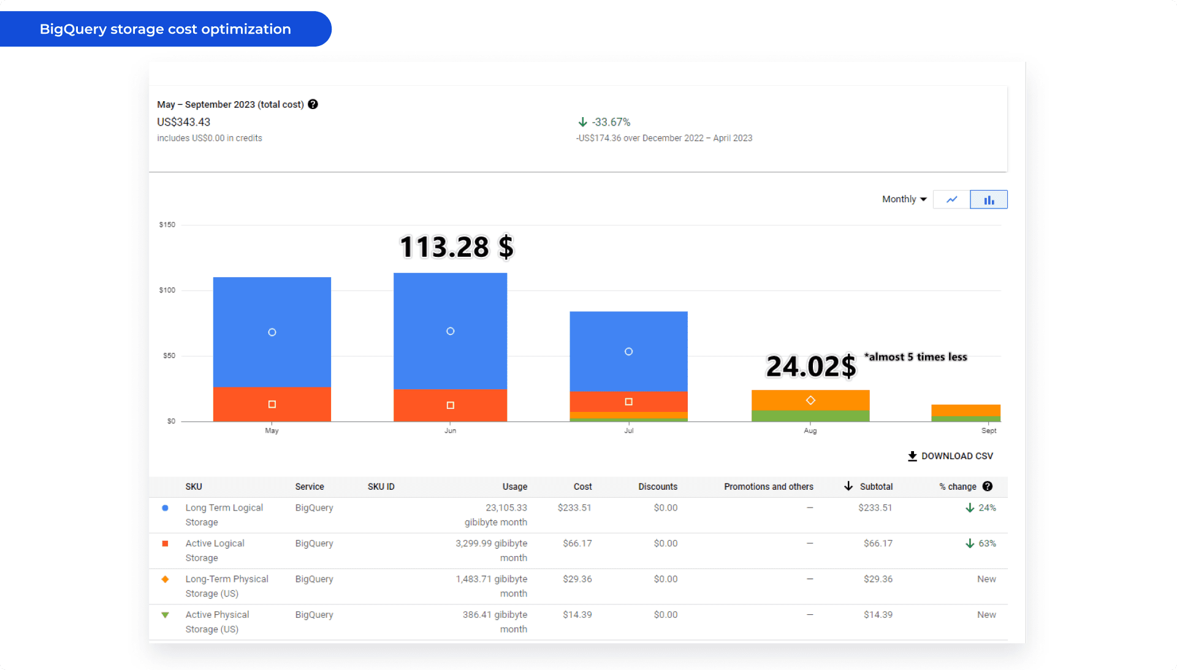Viewport: 1177px width, 670px height.
Task: Click the Long-Term Physical Storage (US) row name
Action: point(227,586)
